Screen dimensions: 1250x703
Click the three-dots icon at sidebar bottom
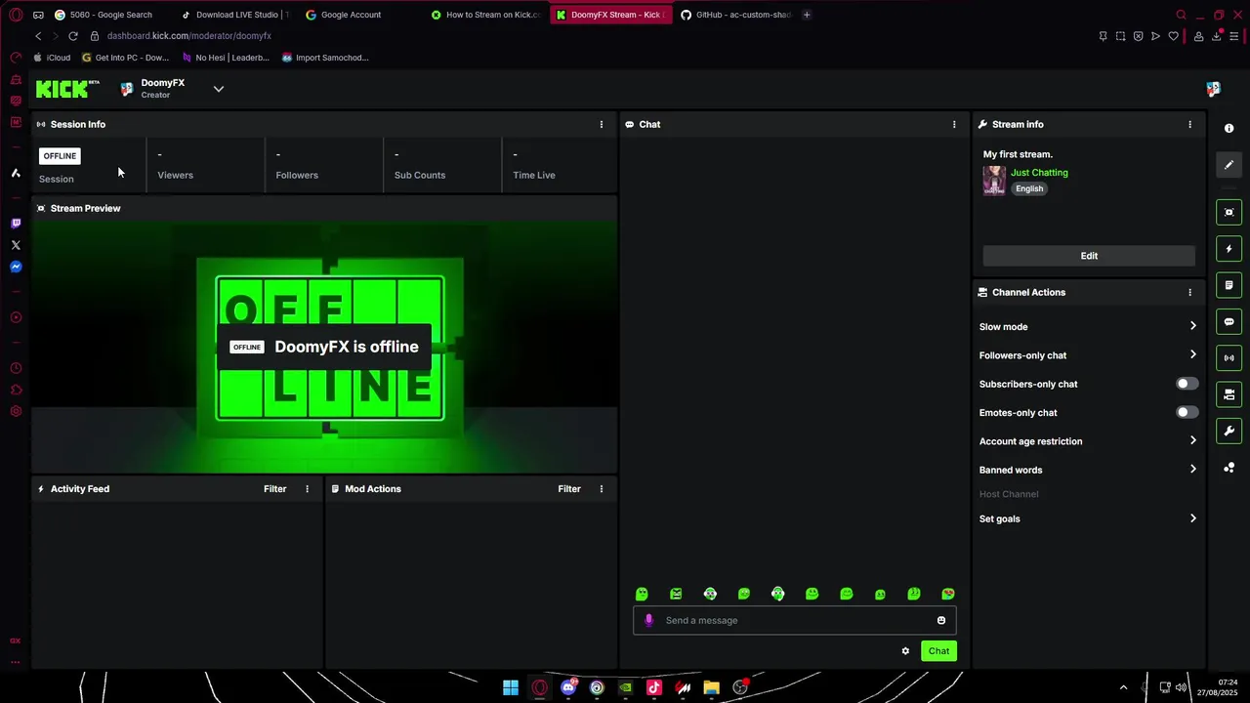click(1229, 468)
